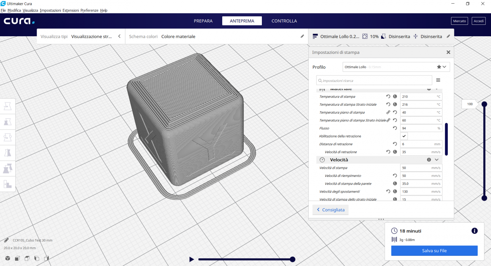The image size is (491, 266).
Task: Reset Temperatura di stampa to default
Action: point(388,96)
